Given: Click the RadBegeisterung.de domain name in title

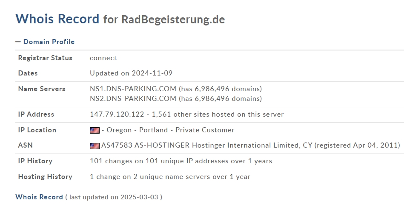Looking at the screenshot, I should click(x=173, y=20).
